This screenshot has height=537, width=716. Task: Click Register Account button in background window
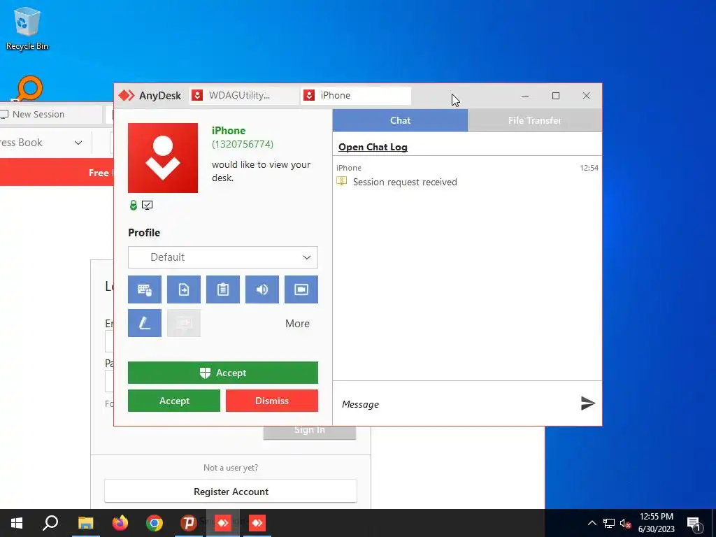click(231, 492)
